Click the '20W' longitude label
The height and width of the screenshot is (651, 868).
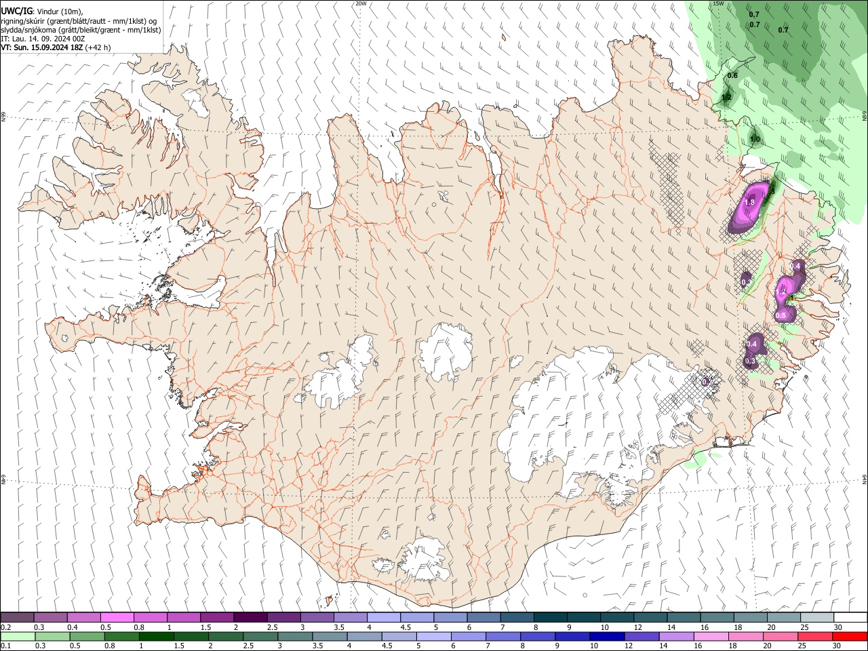[361, 3]
